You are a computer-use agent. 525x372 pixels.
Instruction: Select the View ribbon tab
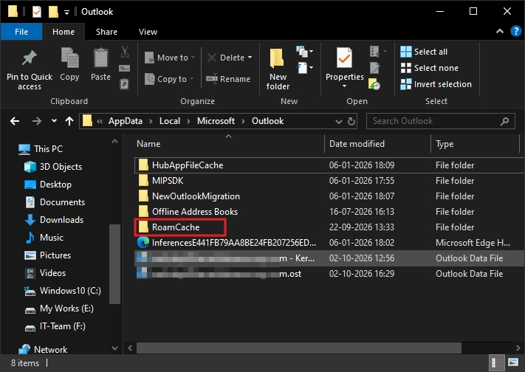[x=148, y=32]
